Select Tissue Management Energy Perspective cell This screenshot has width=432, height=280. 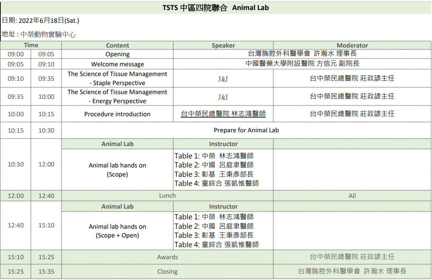pos(117,96)
